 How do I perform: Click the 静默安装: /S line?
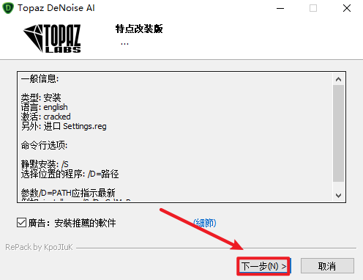point(45,164)
